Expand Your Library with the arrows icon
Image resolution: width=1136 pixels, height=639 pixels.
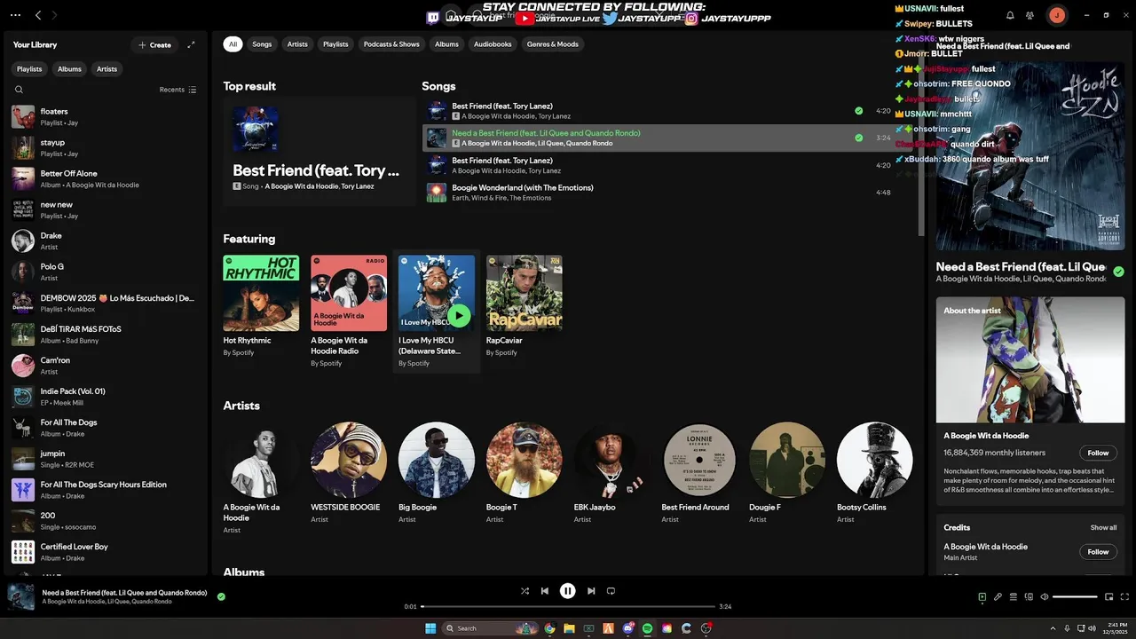tap(191, 44)
